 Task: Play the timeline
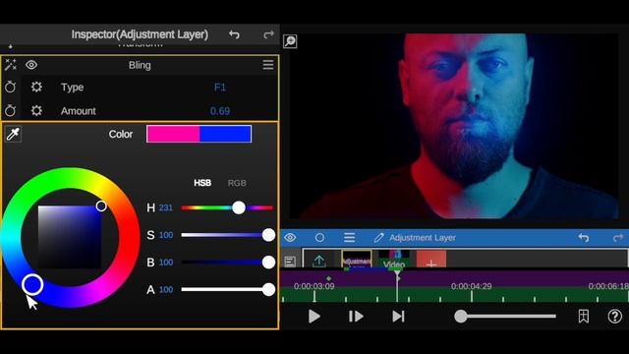point(314,317)
